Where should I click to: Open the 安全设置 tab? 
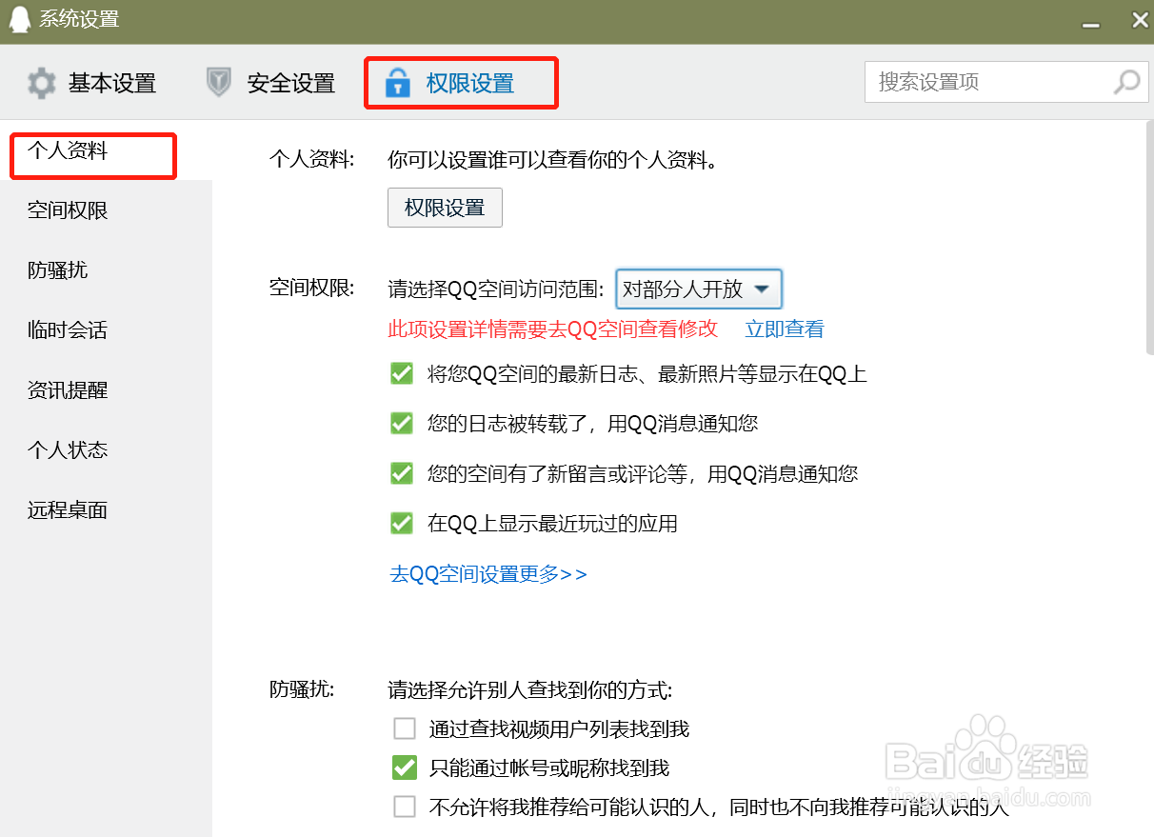[x=270, y=83]
